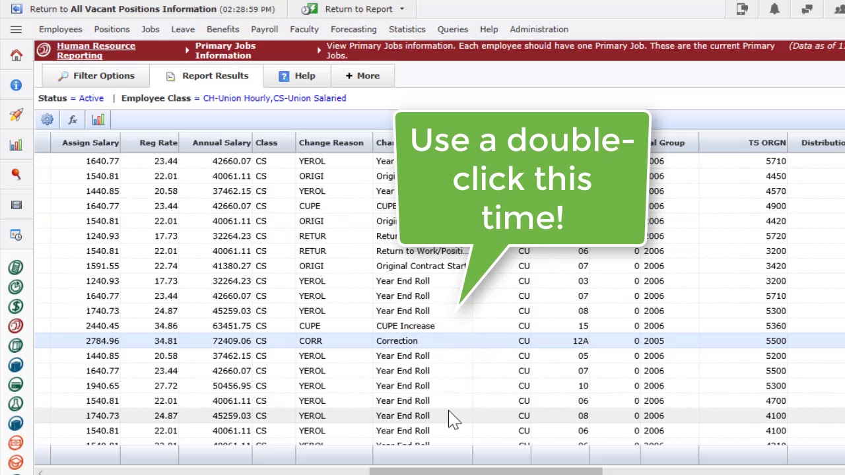Screen dimensions: 845x475
Task: Click the Return to Report lightning clock icon
Action: [x=310, y=9]
